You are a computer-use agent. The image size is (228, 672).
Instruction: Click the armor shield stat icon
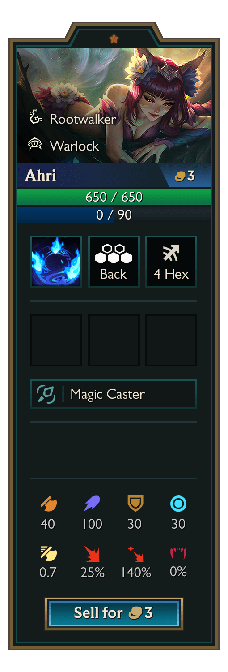coord(135,504)
